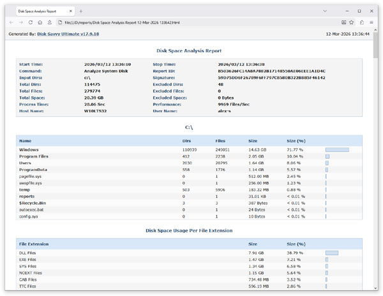Open a new tab with the plus icon
This screenshot has width=383, height=296.
click(x=81, y=11)
